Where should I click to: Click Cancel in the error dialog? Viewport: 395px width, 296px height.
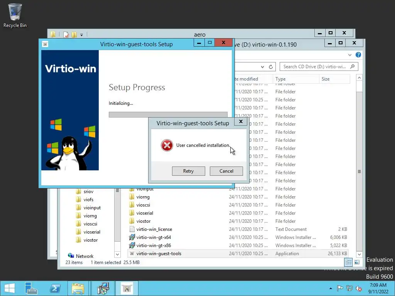tap(226, 171)
